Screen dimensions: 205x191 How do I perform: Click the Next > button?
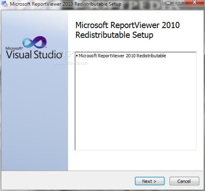(150, 181)
